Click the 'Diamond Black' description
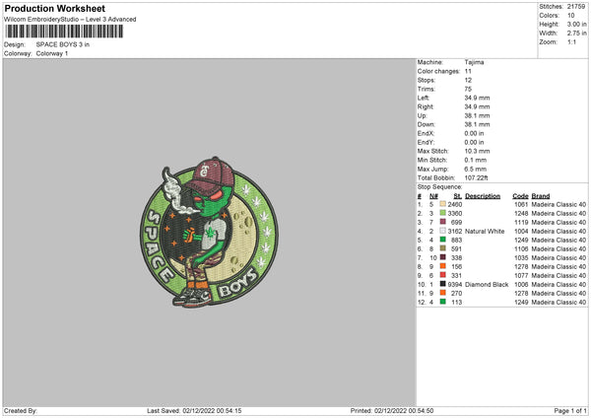591x418 pixels. point(487,284)
